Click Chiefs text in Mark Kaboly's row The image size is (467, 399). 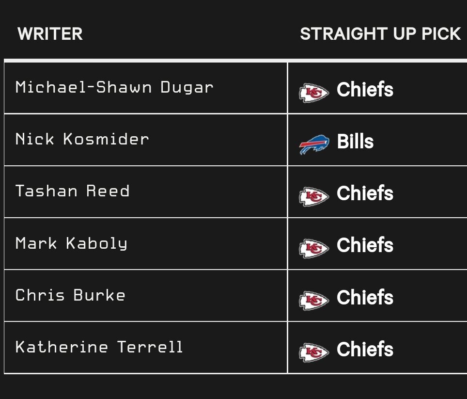pyautogui.click(x=365, y=245)
